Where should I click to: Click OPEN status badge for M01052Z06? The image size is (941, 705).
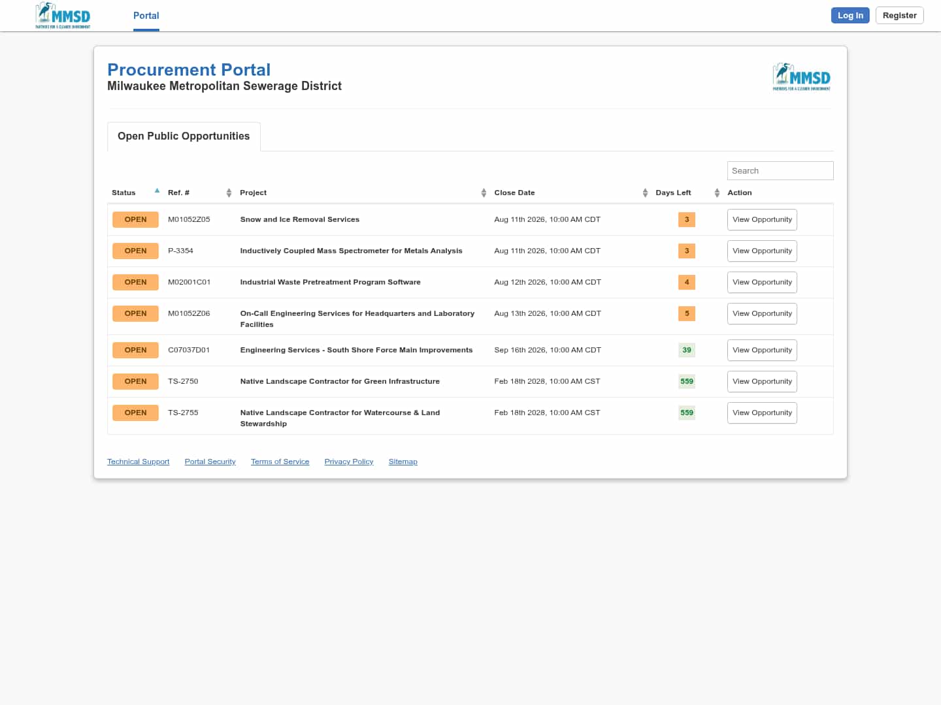pyautogui.click(x=135, y=313)
